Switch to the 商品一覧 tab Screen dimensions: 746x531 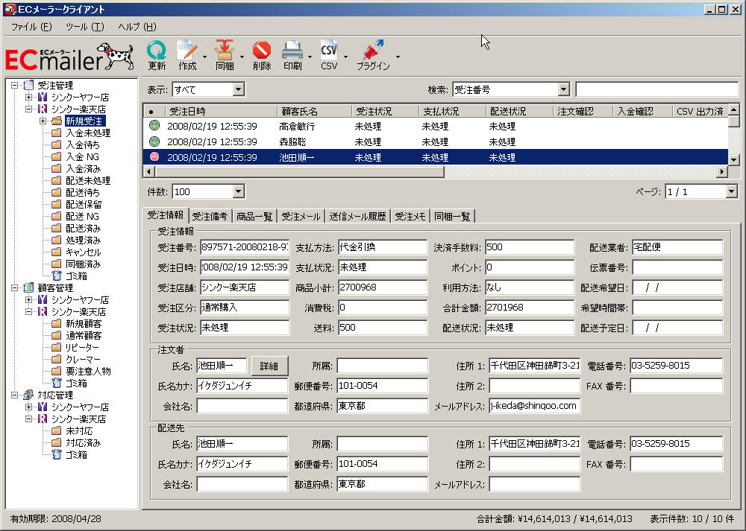click(x=254, y=217)
